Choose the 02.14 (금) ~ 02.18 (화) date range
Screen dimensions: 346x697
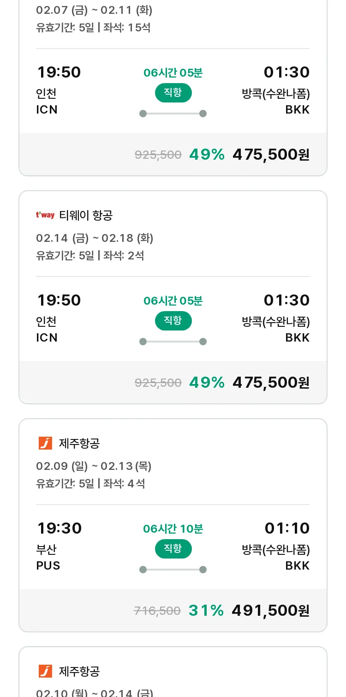pyautogui.click(x=95, y=238)
